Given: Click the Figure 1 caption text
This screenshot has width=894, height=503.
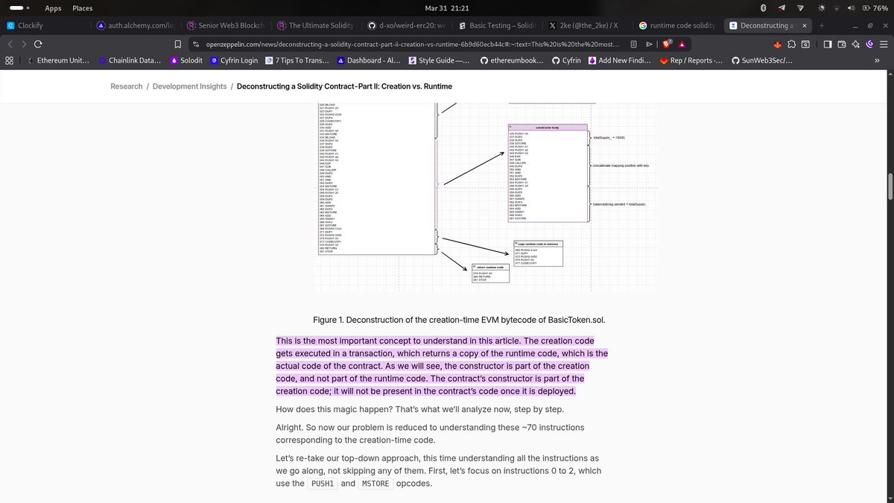Looking at the screenshot, I should coord(460,320).
